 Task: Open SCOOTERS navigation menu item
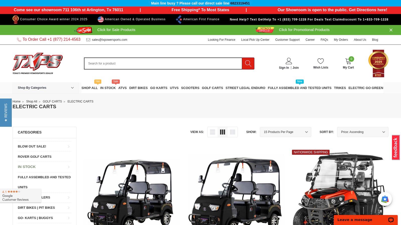[x=190, y=88]
